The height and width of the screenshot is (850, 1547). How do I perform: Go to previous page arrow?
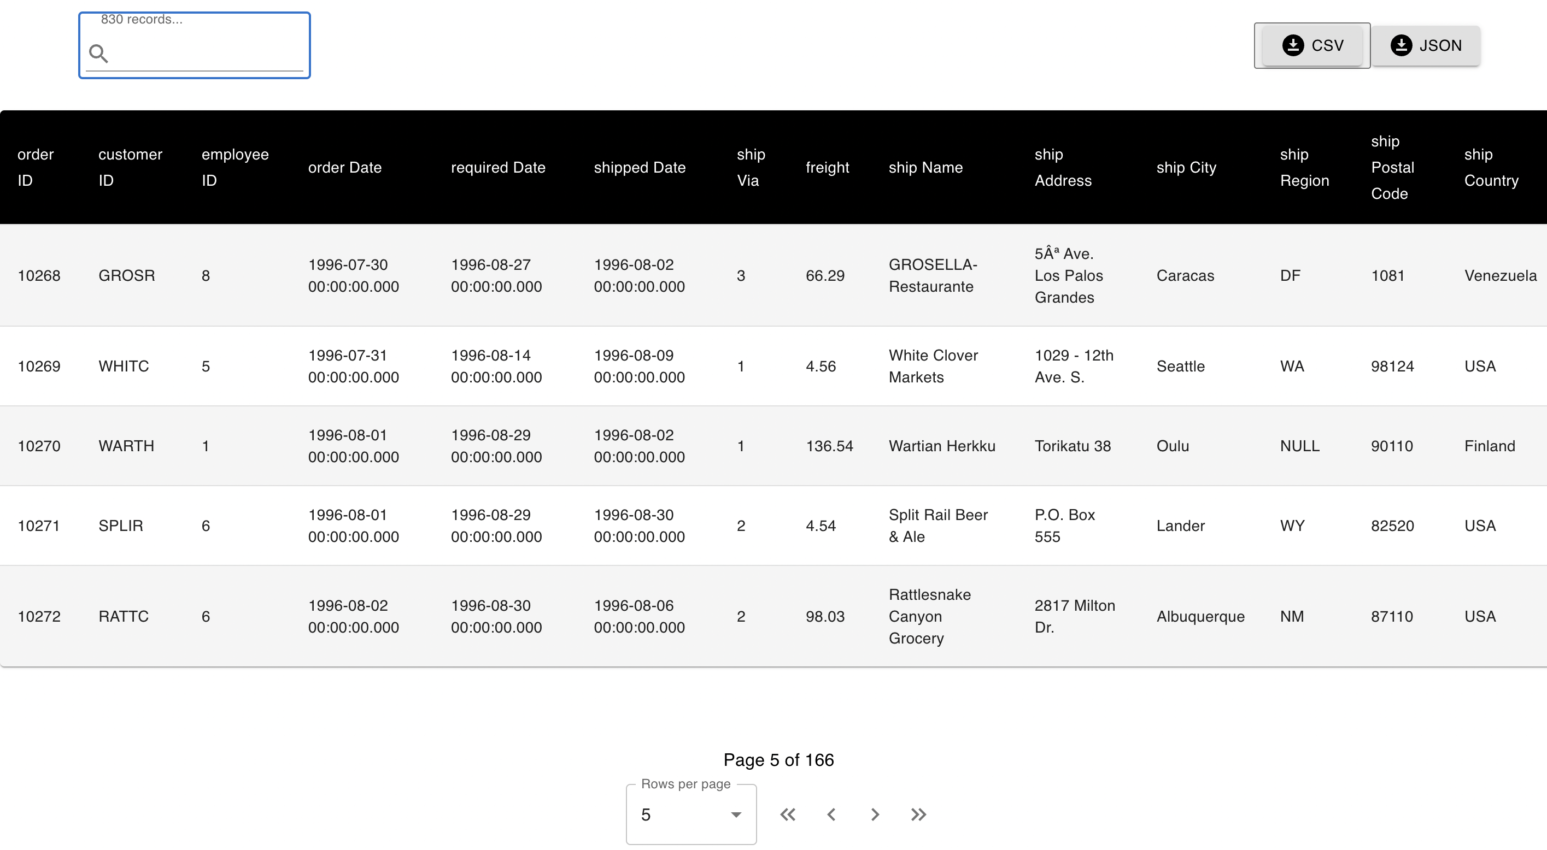[x=831, y=814]
